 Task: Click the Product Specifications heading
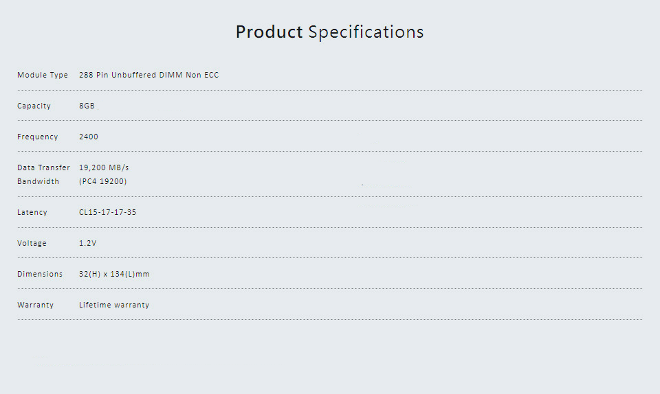(329, 32)
